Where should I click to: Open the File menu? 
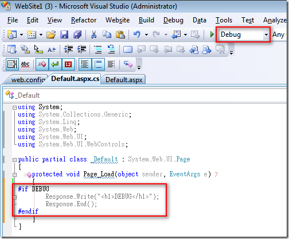(x=13, y=20)
